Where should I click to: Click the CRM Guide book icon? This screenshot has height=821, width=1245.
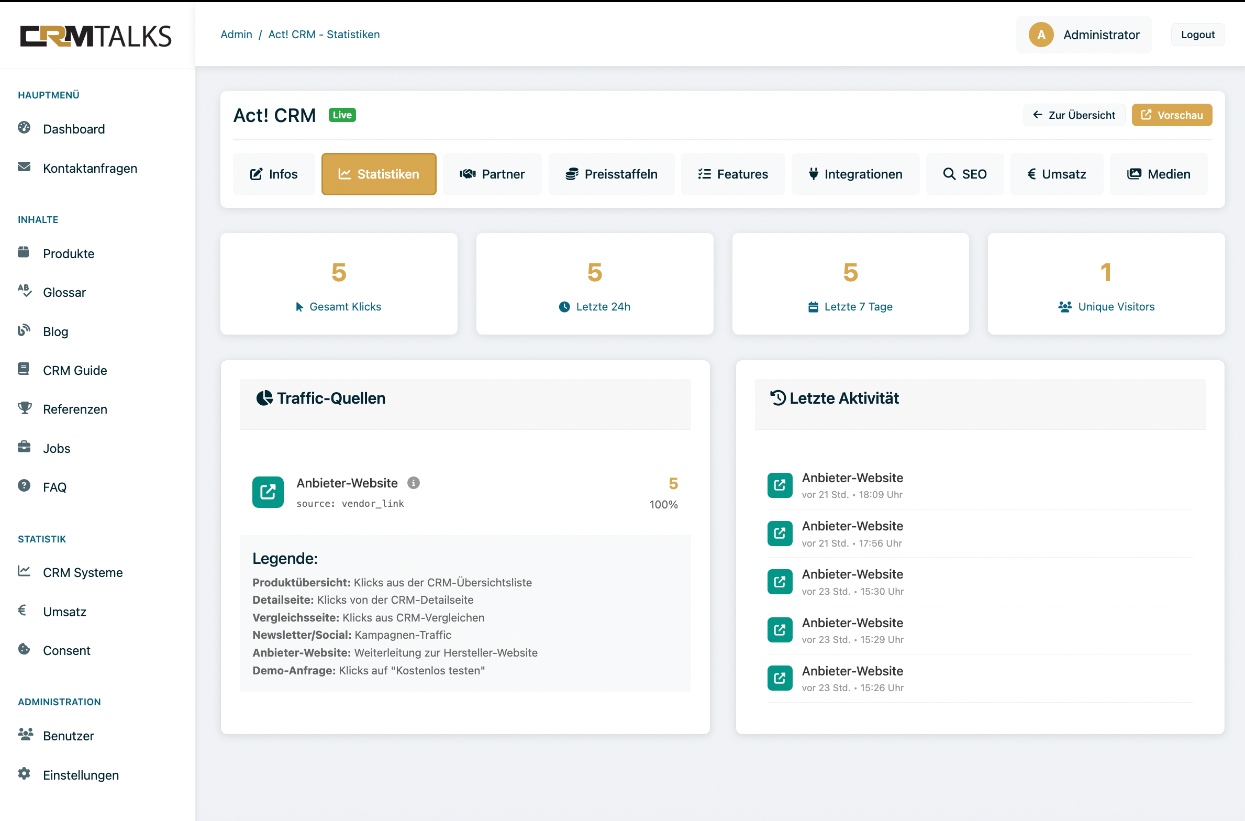(24, 369)
